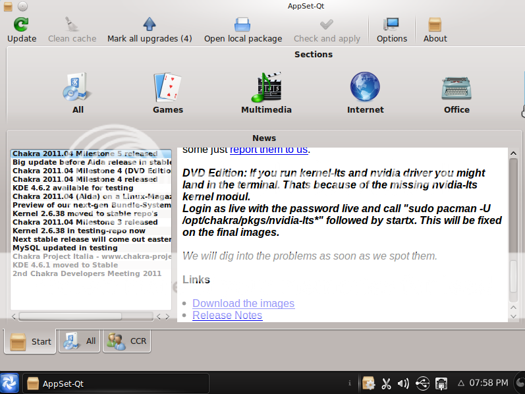
Task: Open the About box icon
Action: [x=435, y=25]
